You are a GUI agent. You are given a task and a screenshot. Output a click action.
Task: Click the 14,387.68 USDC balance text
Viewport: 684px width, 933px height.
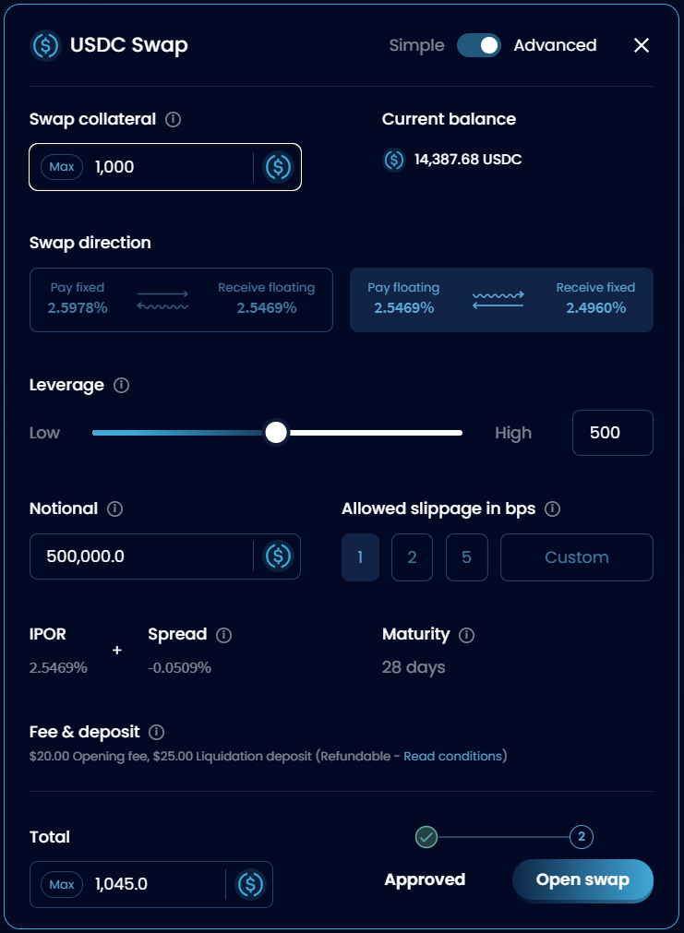[x=468, y=160]
